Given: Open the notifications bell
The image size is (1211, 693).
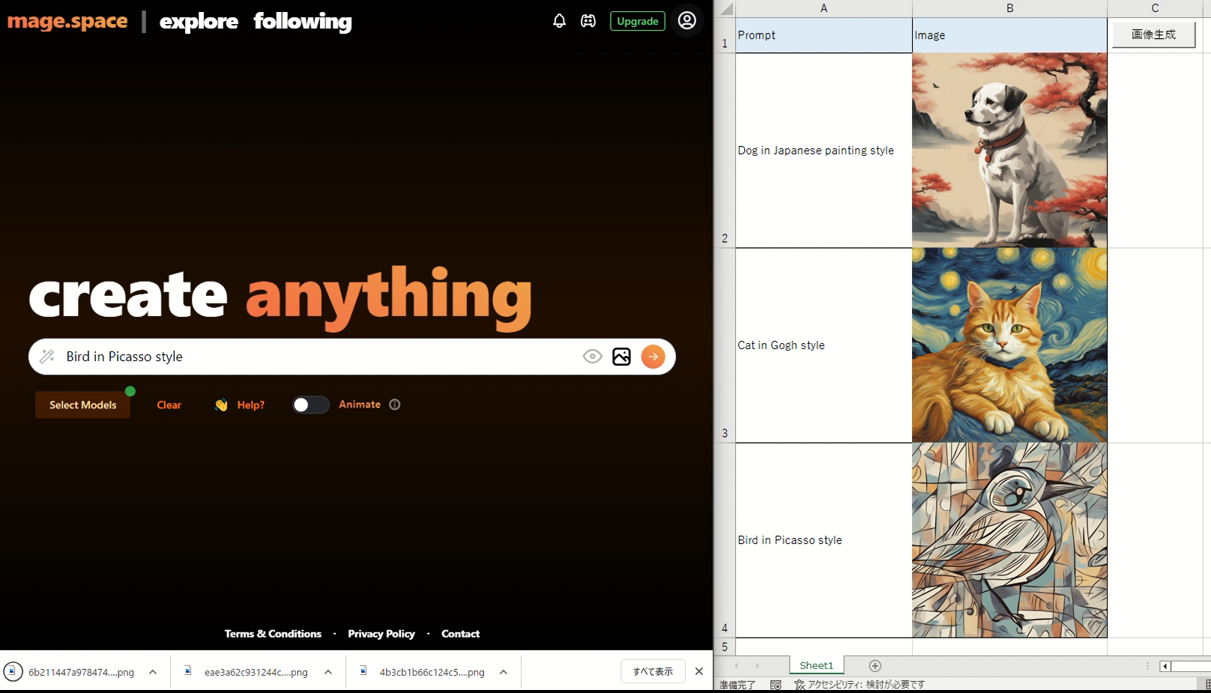Looking at the screenshot, I should point(559,21).
